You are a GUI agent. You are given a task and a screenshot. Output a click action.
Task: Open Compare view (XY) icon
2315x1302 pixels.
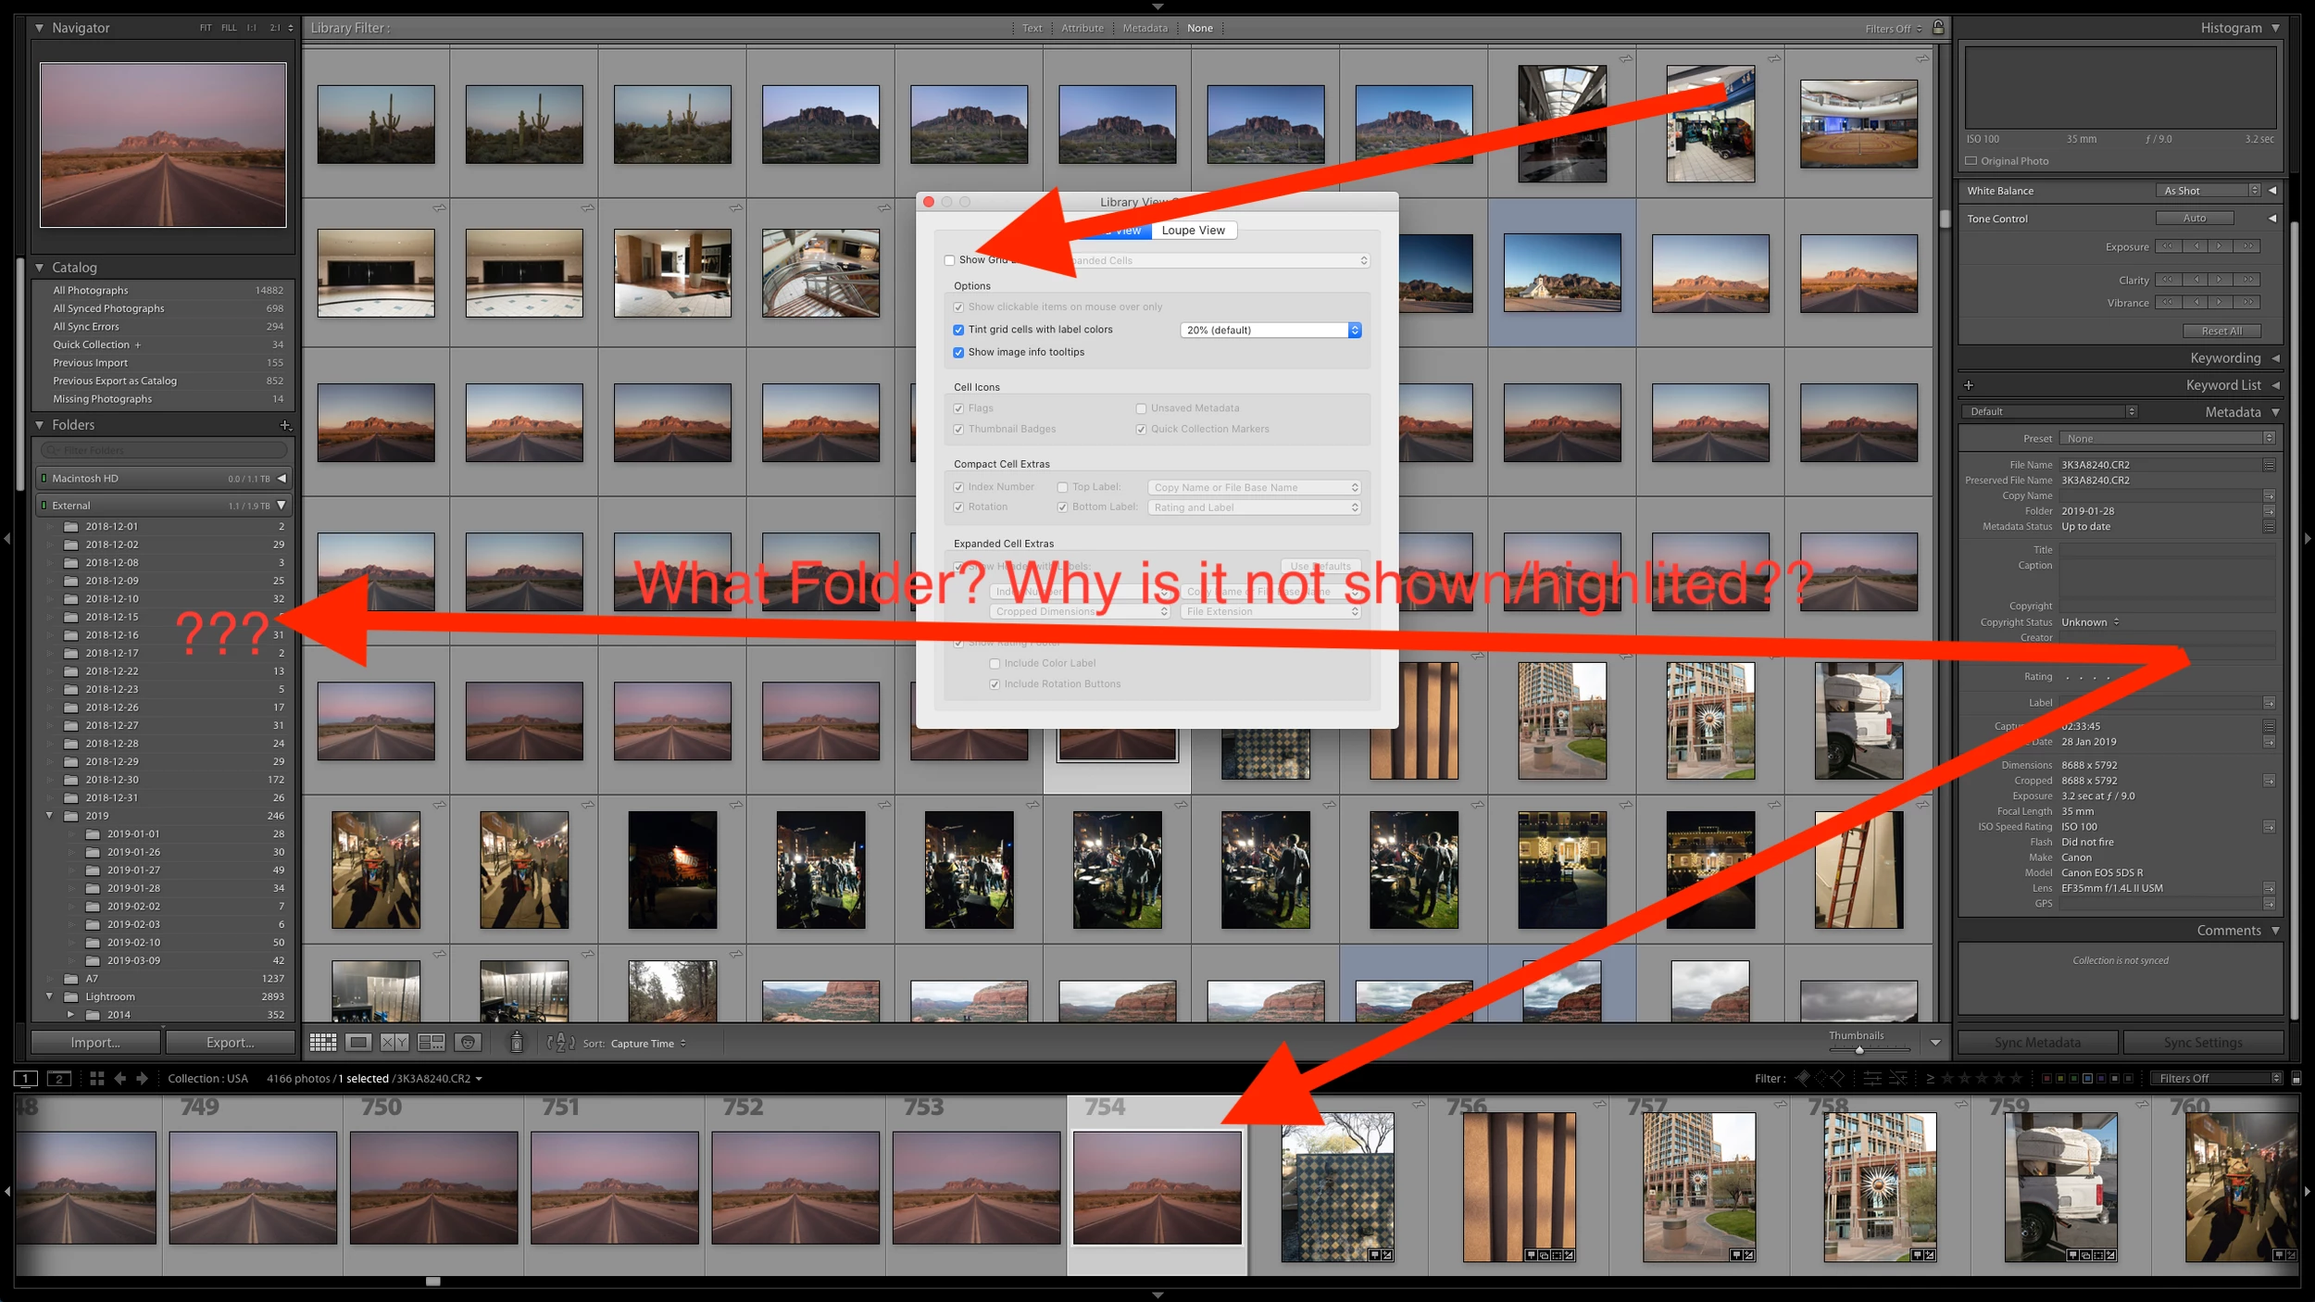pyautogui.click(x=394, y=1043)
